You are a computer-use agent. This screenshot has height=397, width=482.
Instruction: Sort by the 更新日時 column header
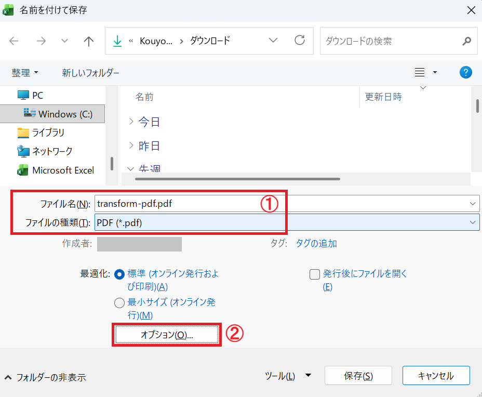tap(383, 97)
